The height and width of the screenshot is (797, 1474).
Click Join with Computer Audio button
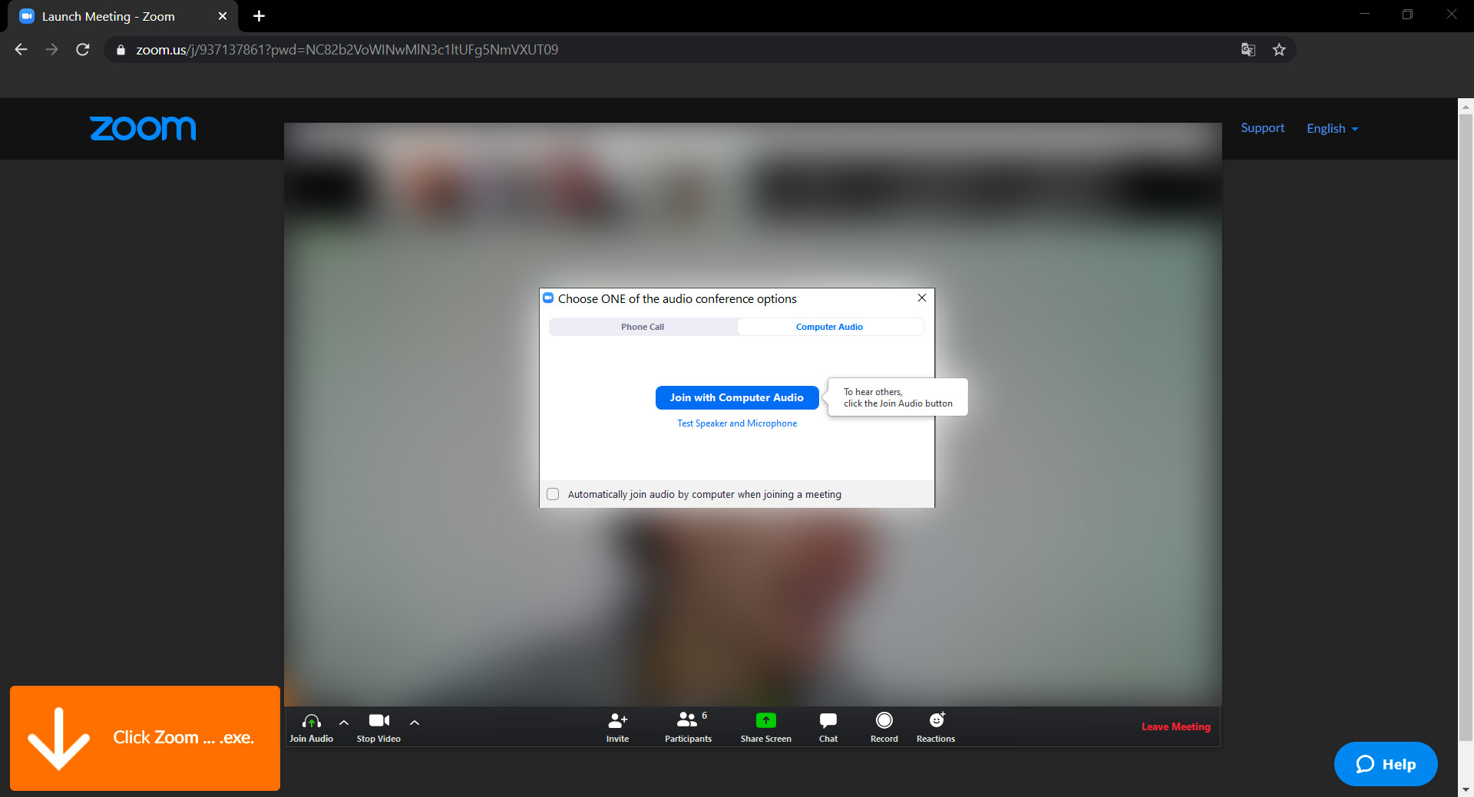737,397
